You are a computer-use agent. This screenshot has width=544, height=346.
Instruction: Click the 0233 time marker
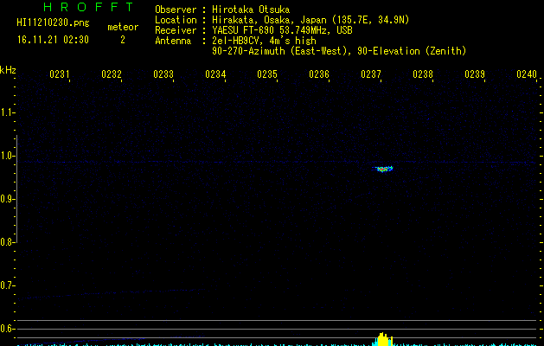[163, 74]
